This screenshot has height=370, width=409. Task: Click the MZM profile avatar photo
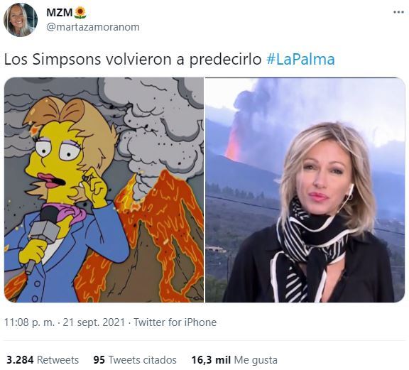click(x=21, y=20)
